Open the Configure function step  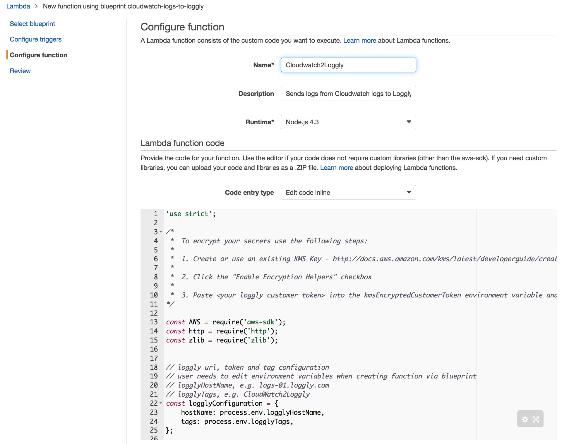click(x=38, y=55)
